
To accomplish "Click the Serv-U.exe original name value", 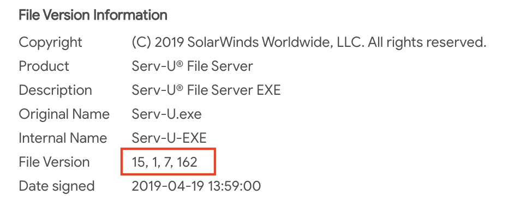I will tap(166, 114).
